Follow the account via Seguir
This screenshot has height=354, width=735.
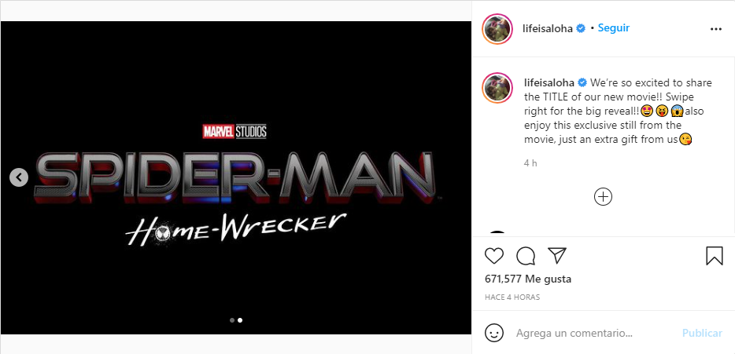click(x=613, y=28)
